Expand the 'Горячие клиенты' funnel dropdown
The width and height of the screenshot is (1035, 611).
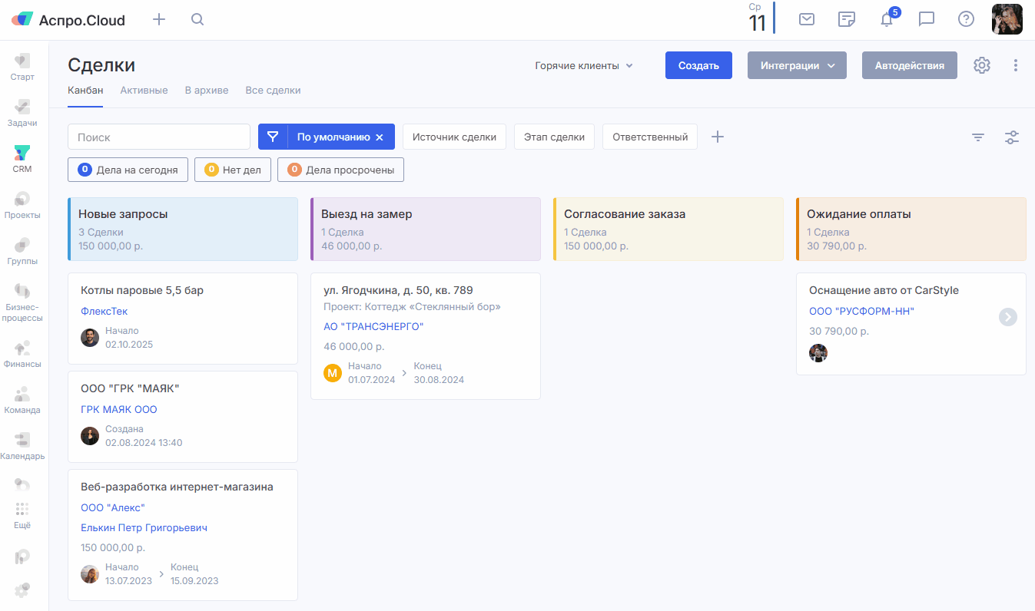[584, 66]
